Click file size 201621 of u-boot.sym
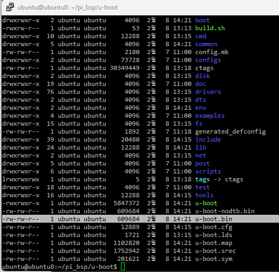279x272 pixels. [x=128, y=259]
